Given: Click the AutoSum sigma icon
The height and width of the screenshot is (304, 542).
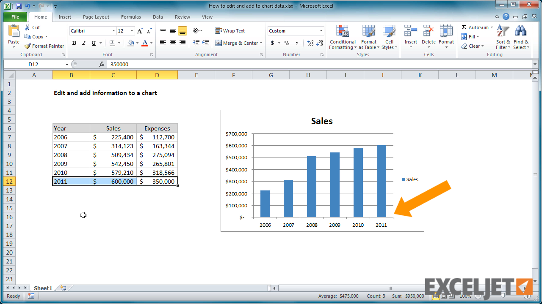Looking at the screenshot, I should [x=464, y=27].
